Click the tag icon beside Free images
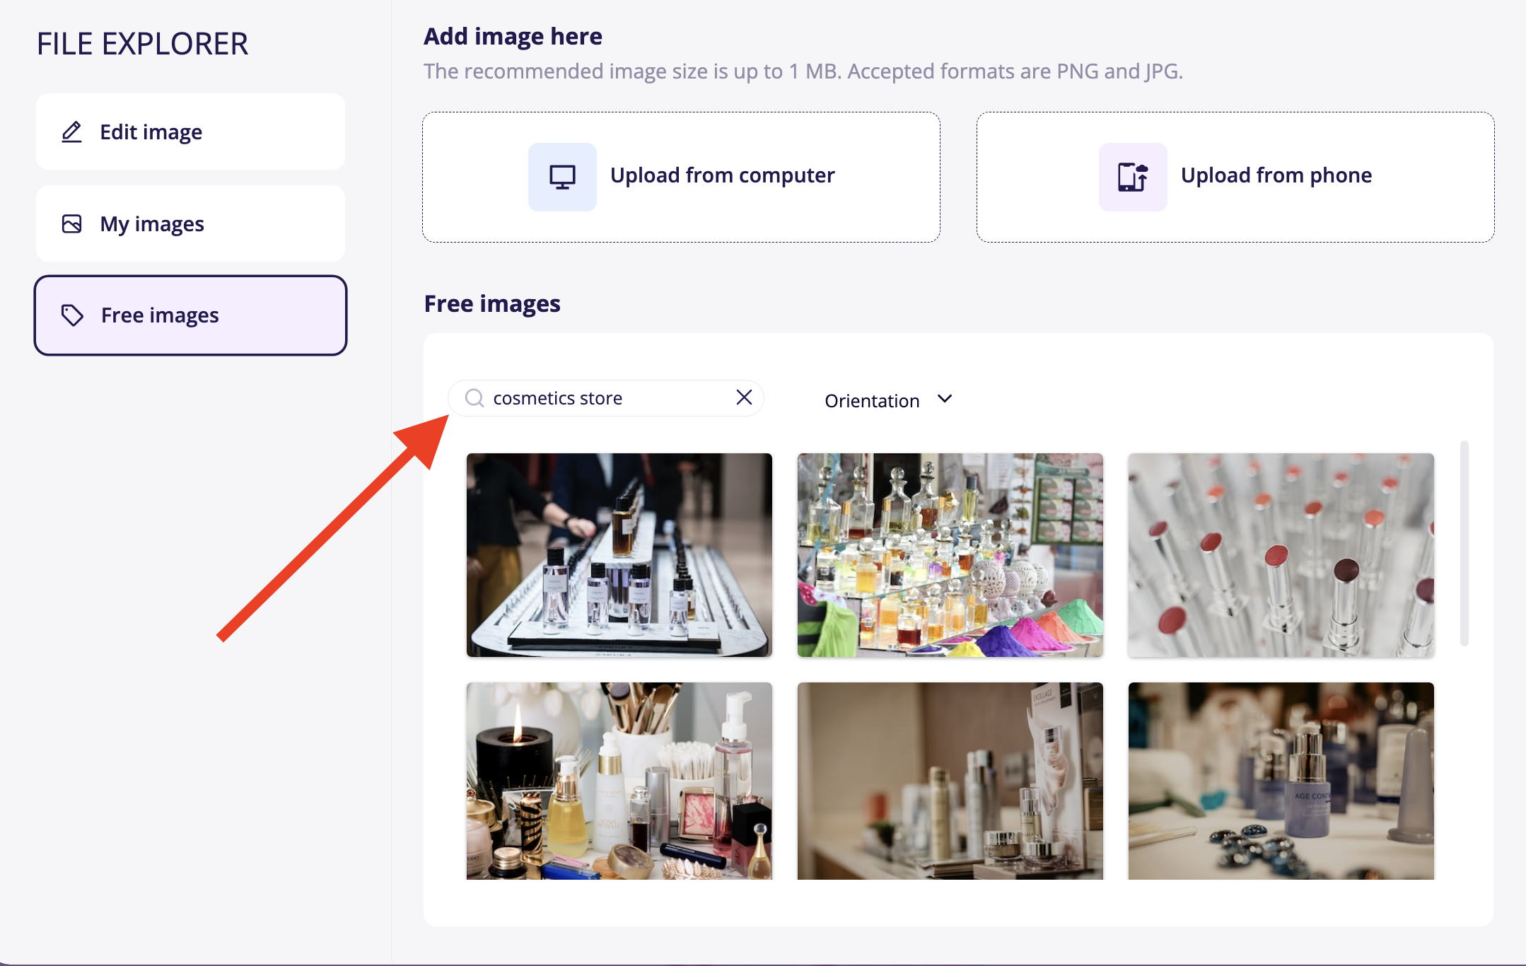 (x=73, y=315)
